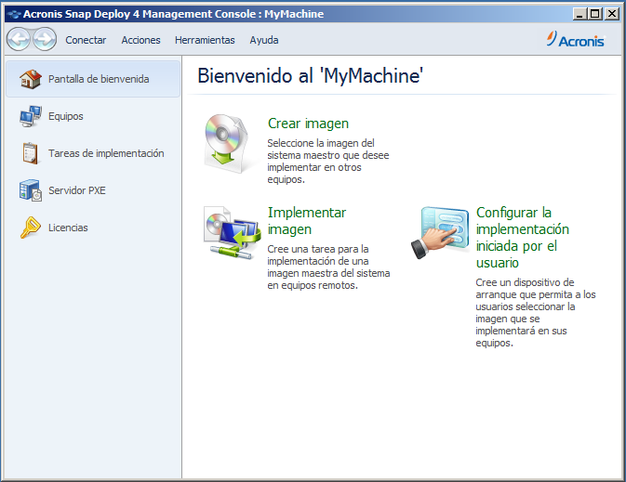Click the clipboard icon for Tareas de implementación
Viewport: 626px width, 482px height.
(x=31, y=153)
